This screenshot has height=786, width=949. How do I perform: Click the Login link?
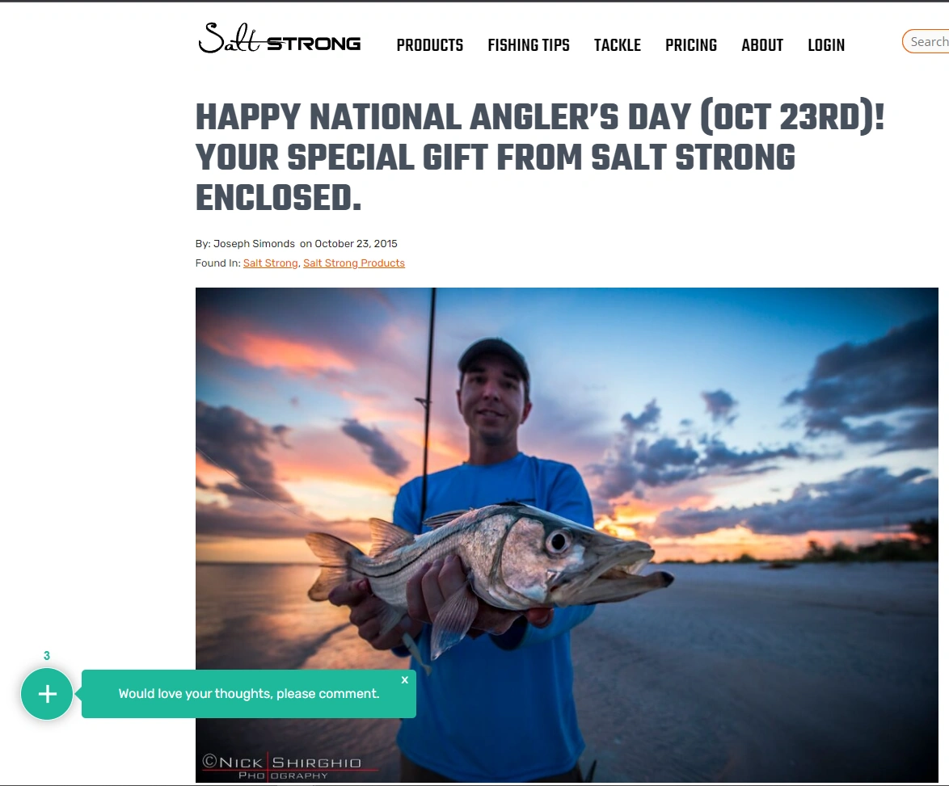tap(826, 45)
